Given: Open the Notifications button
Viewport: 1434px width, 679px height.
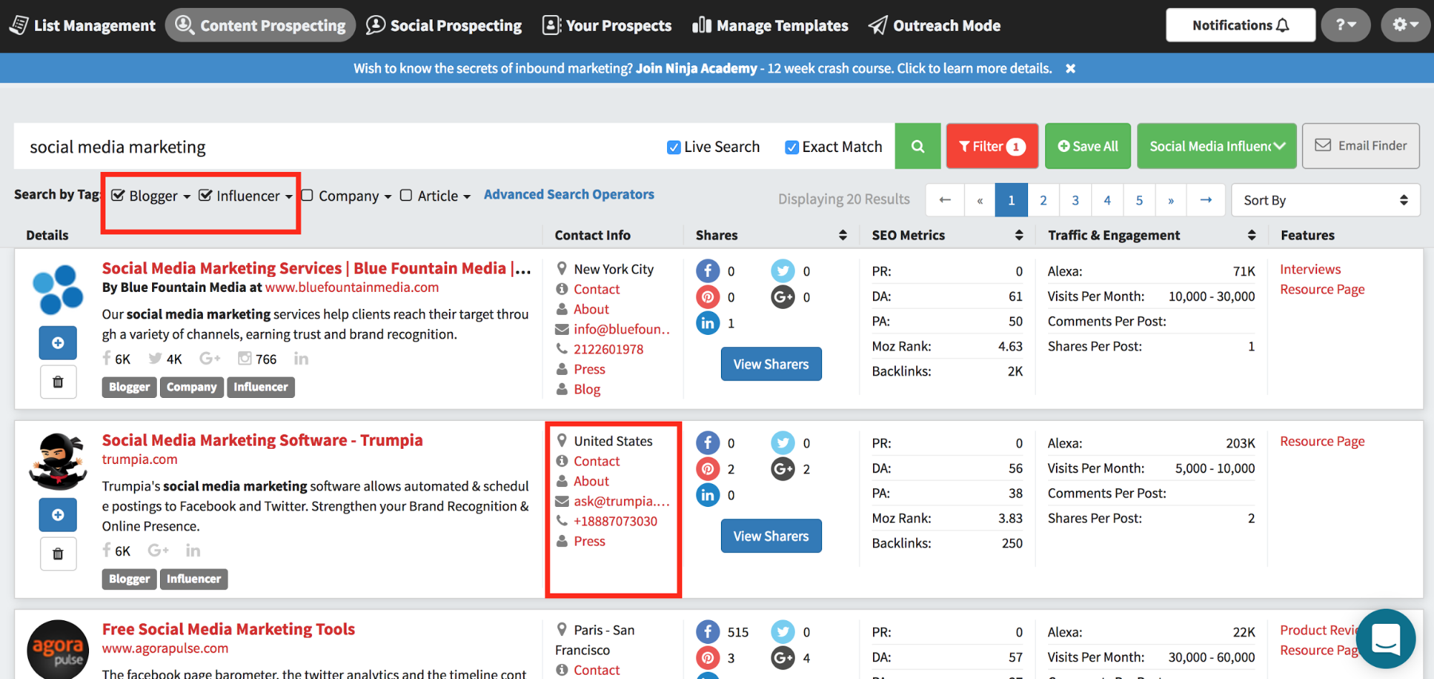Looking at the screenshot, I should tap(1240, 25).
